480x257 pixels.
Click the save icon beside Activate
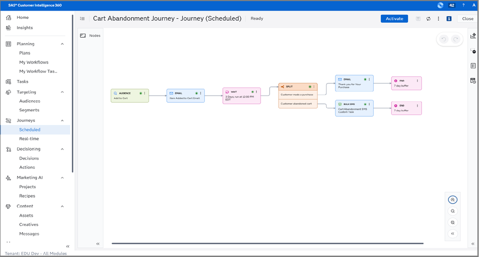(x=418, y=19)
